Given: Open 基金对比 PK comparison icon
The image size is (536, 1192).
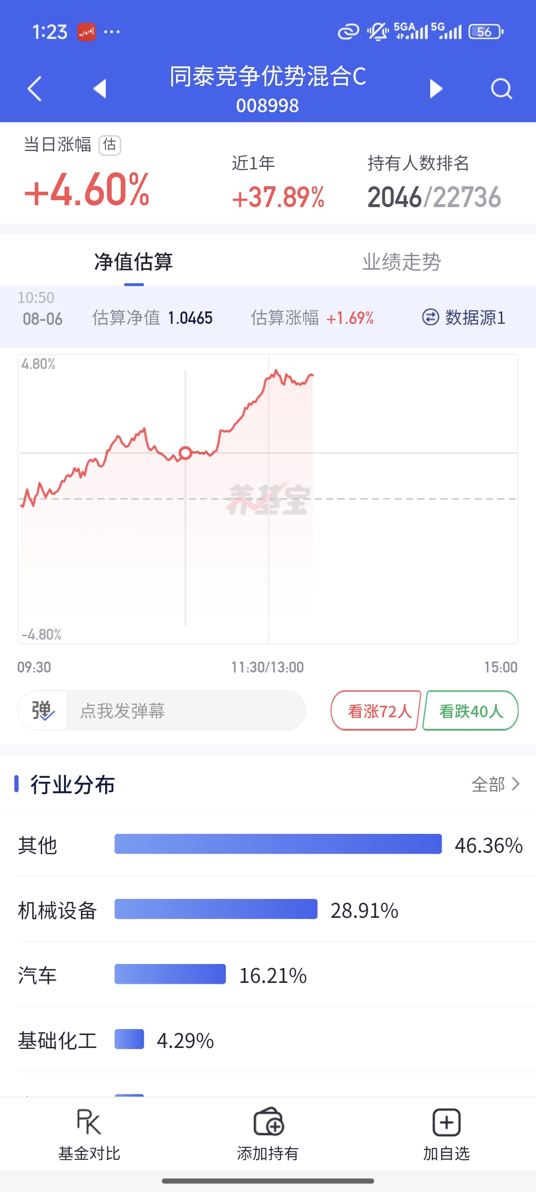Looking at the screenshot, I should click(89, 1121).
